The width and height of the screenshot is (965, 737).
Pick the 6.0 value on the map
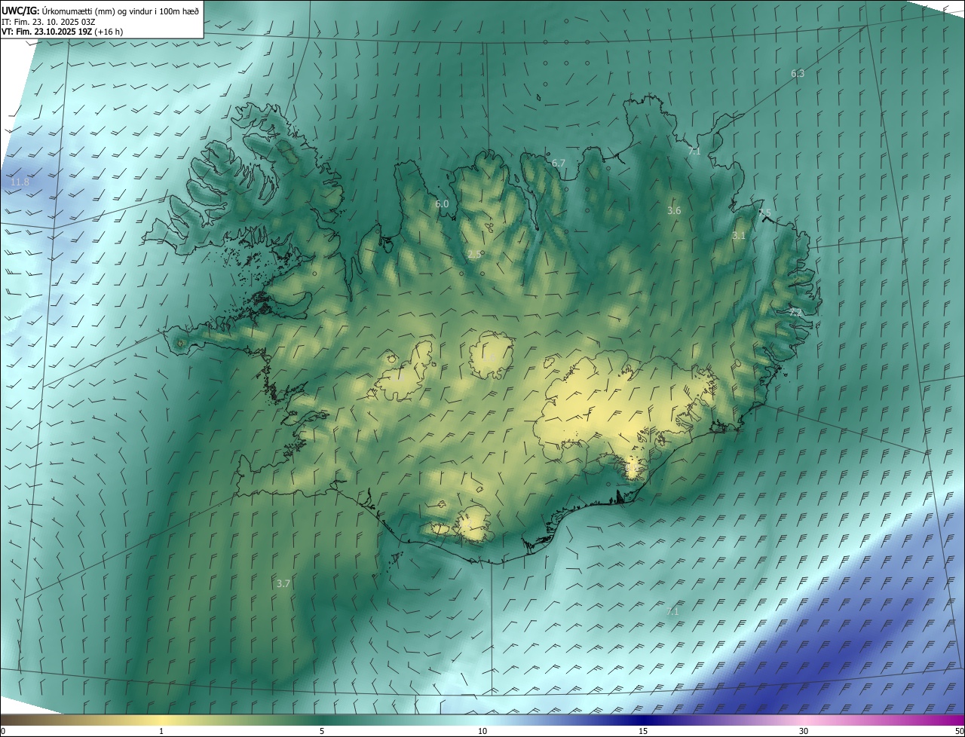pos(442,203)
